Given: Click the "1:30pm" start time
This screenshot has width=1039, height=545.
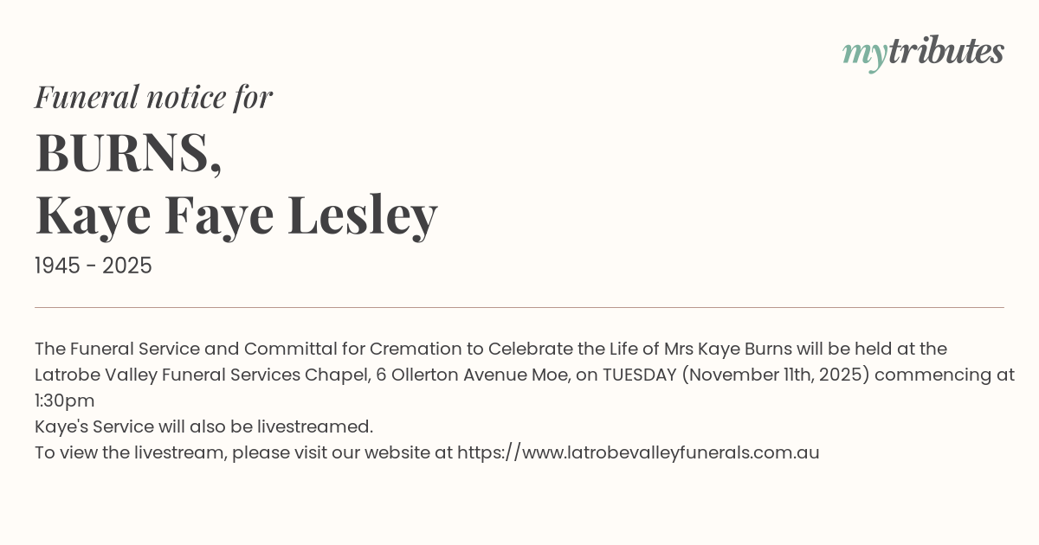Looking at the screenshot, I should (65, 401).
